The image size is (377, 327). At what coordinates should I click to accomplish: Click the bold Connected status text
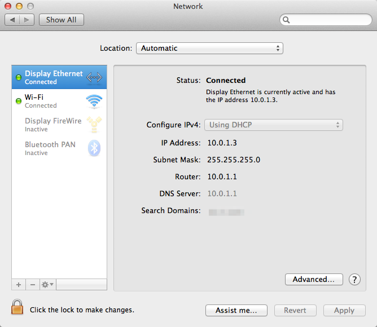click(x=226, y=80)
